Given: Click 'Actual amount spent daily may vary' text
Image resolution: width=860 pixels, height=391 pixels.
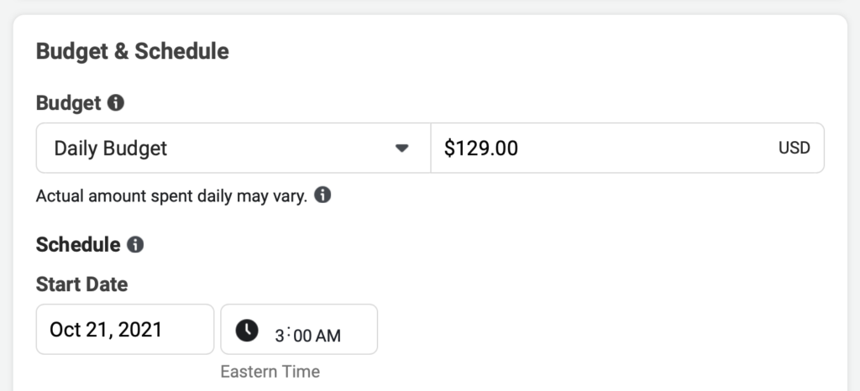Looking at the screenshot, I should [x=171, y=196].
